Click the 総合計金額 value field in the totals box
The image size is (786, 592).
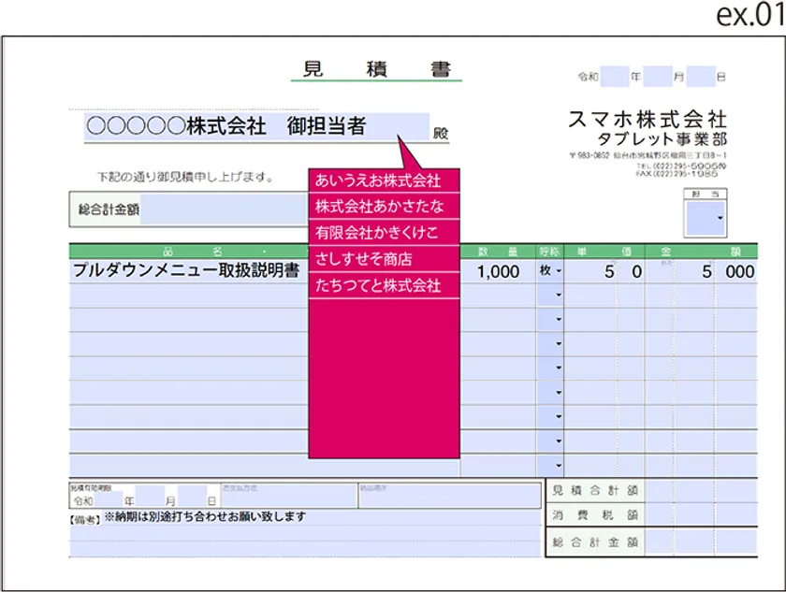pyautogui.click(x=701, y=541)
